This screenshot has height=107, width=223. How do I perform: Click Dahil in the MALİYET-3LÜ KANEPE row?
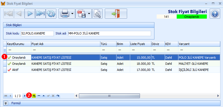tap(171, 64)
